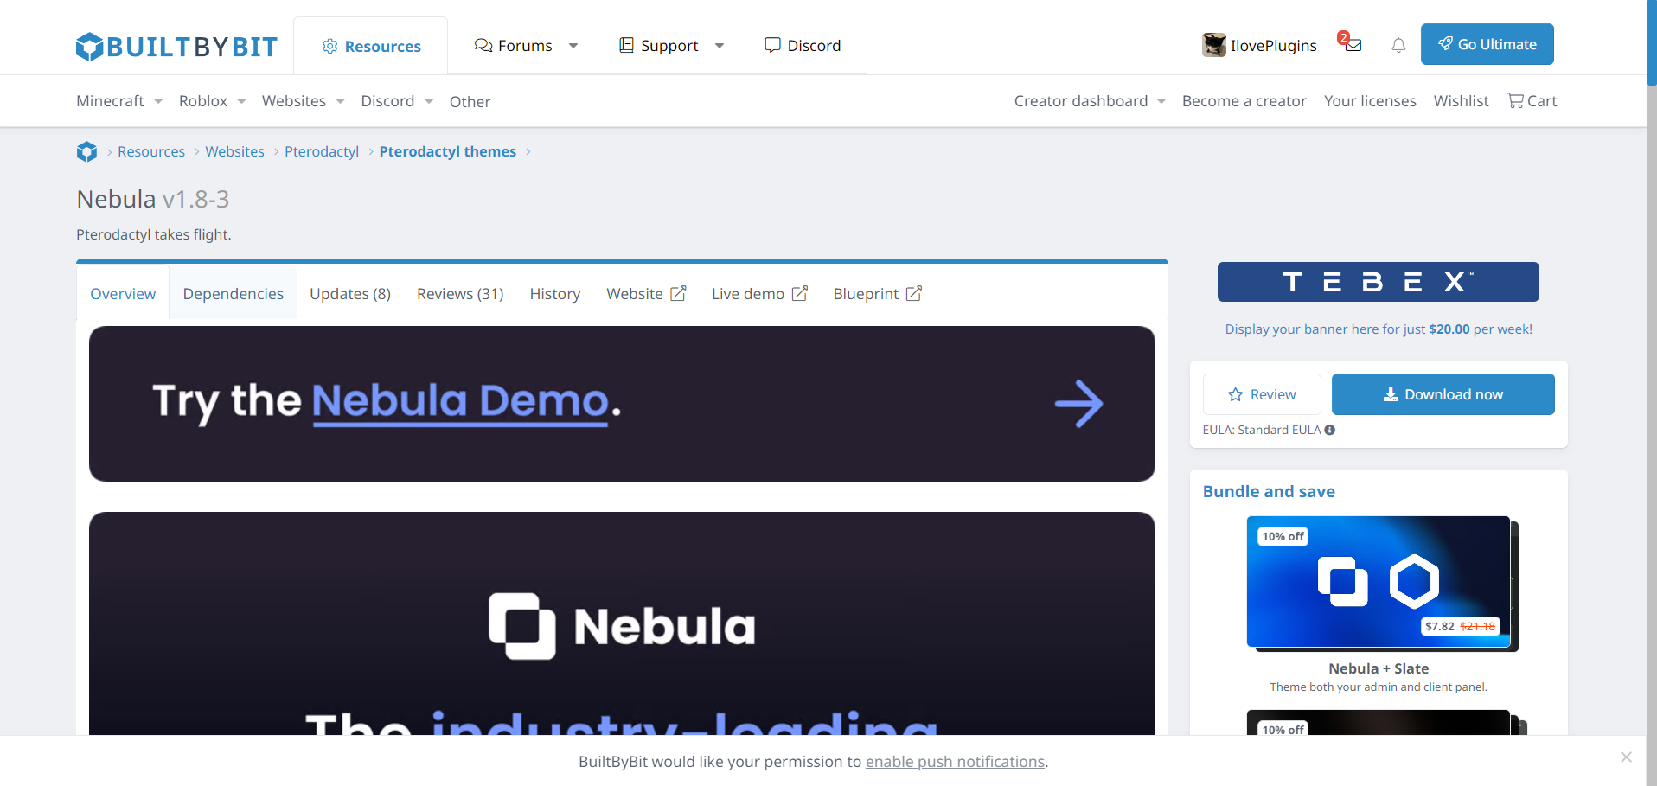The image size is (1657, 786).
Task: Go to Websites breadcrumb
Action: point(234,151)
